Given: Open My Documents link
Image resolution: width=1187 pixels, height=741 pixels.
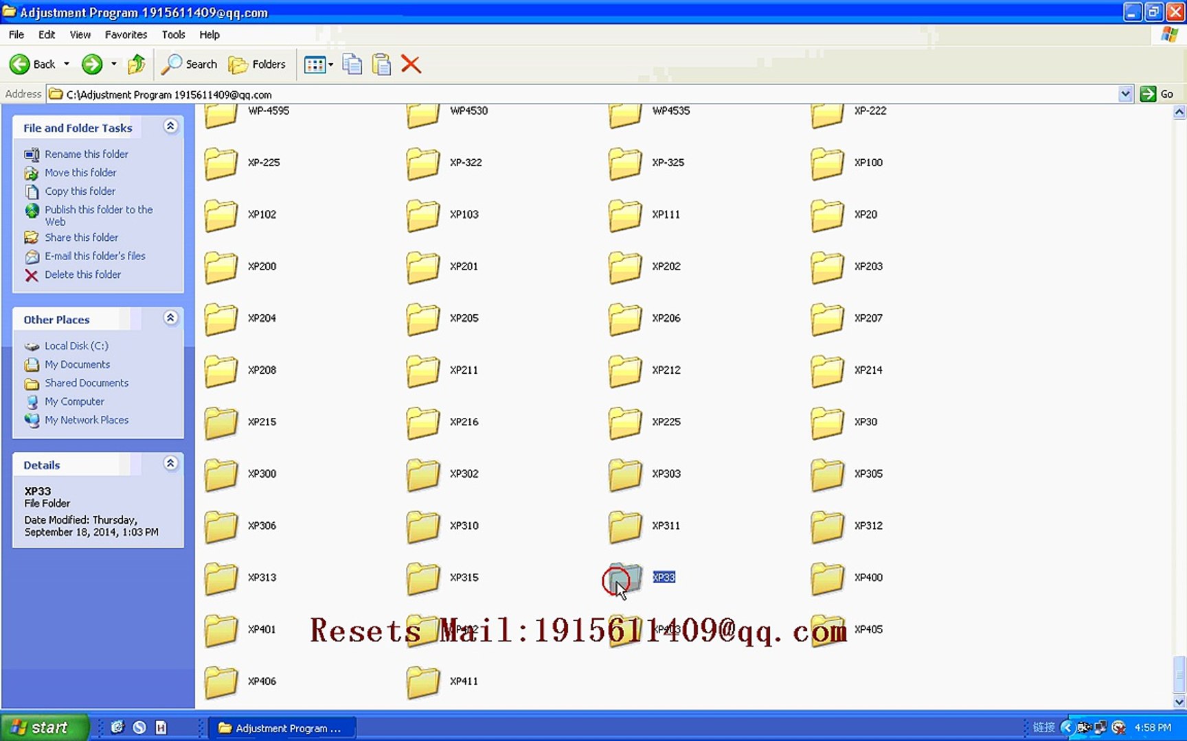Looking at the screenshot, I should 77,364.
